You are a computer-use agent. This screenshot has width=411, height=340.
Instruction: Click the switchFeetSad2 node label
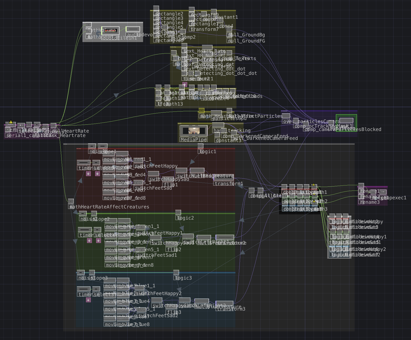pos(158,316)
